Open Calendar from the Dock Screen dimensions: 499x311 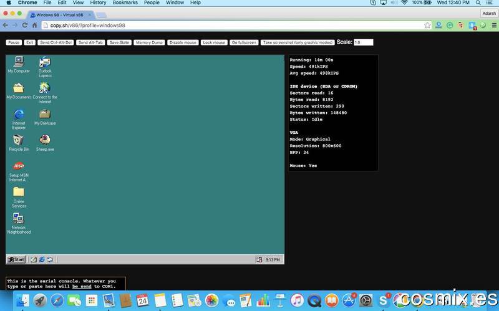pos(143,300)
